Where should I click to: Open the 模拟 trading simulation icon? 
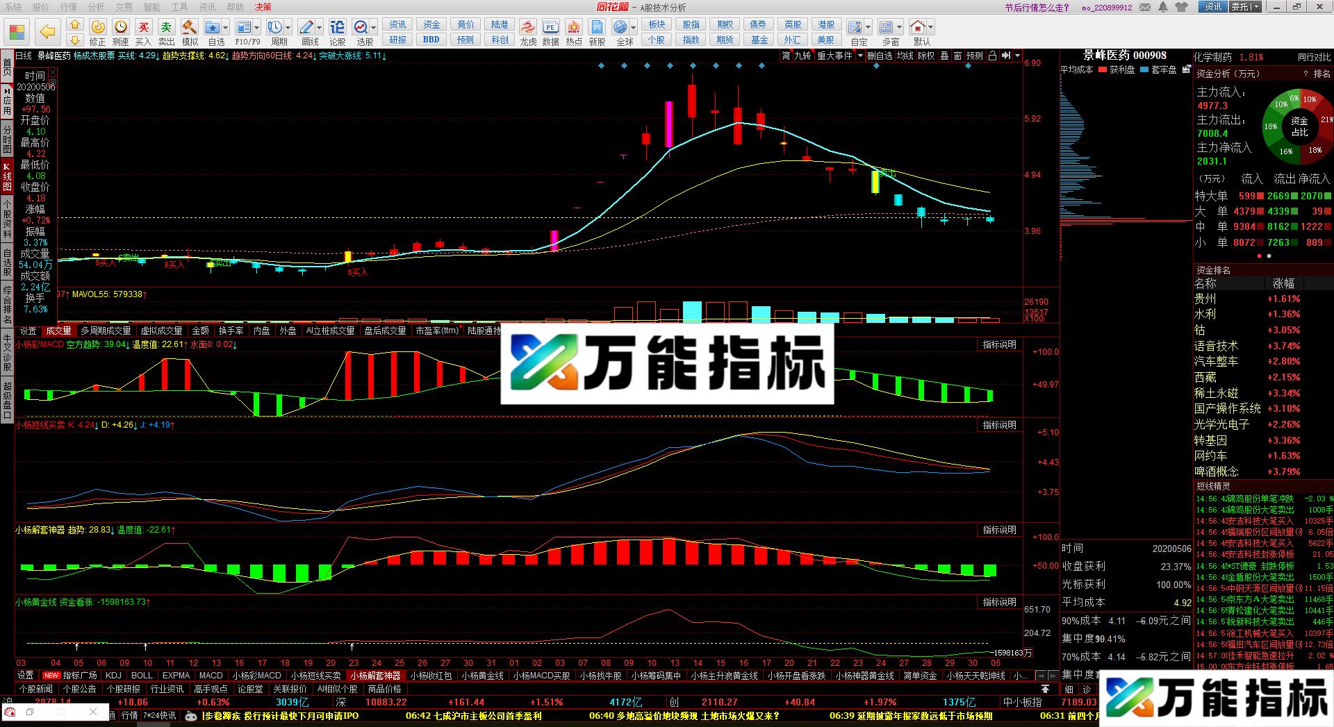tap(189, 28)
